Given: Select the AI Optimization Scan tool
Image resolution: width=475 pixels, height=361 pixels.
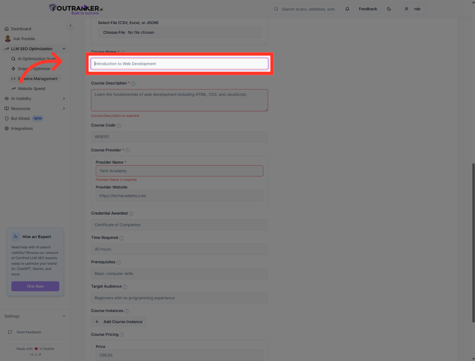Looking at the screenshot, I should pyautogui.click(x=37, y=58).
